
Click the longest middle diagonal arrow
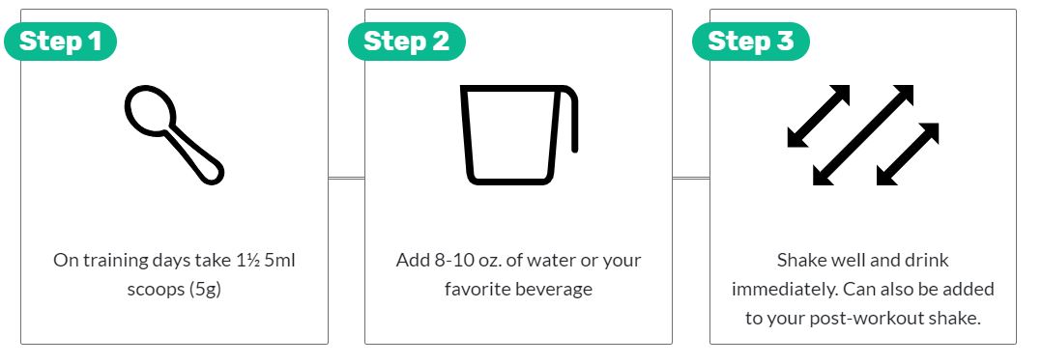click(863, 135)
